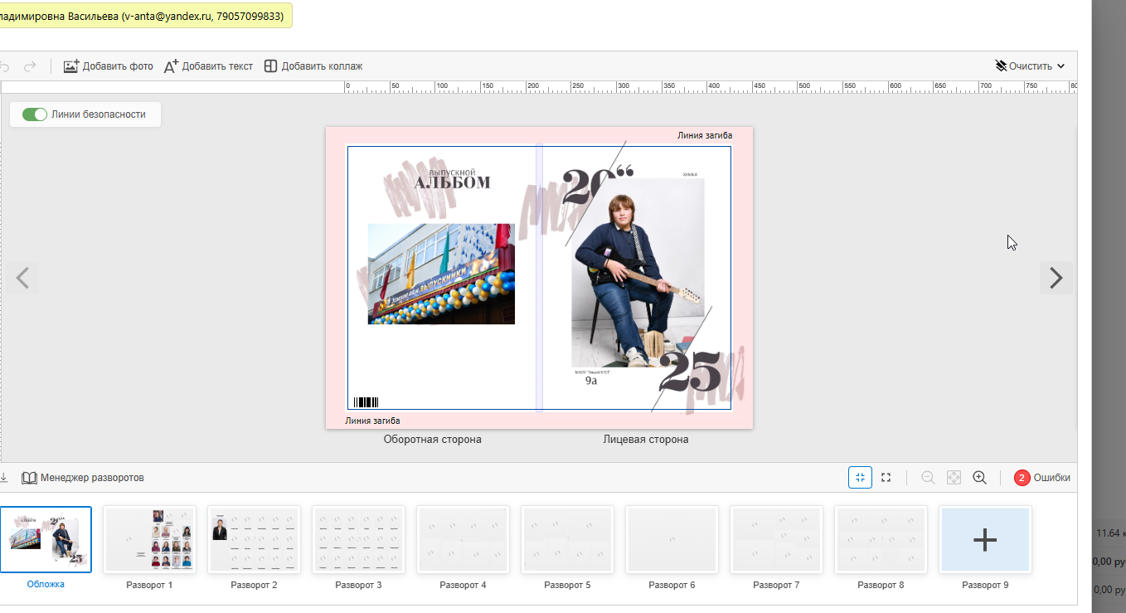
Task: Open Менеджер разворотов
Action: 83,478
